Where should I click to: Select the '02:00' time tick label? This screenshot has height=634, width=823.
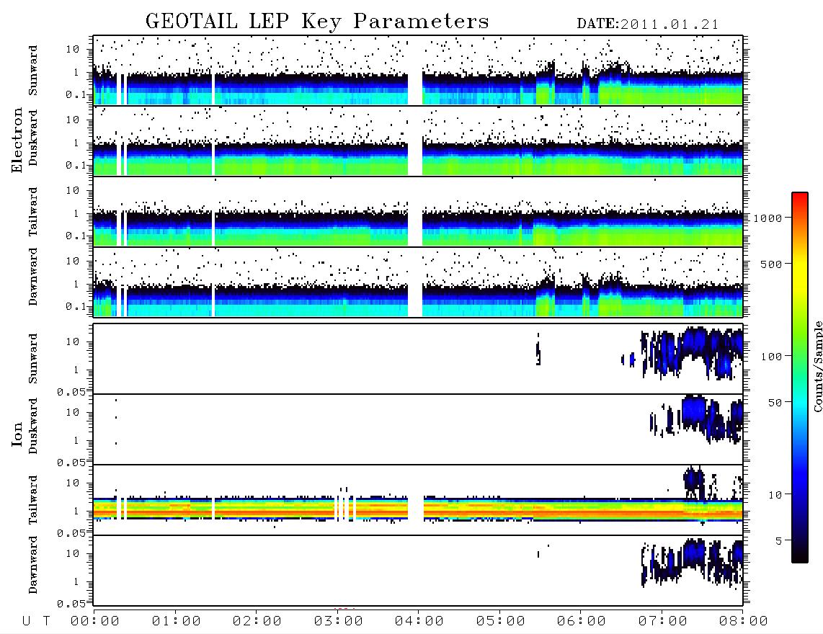[257, 622]
